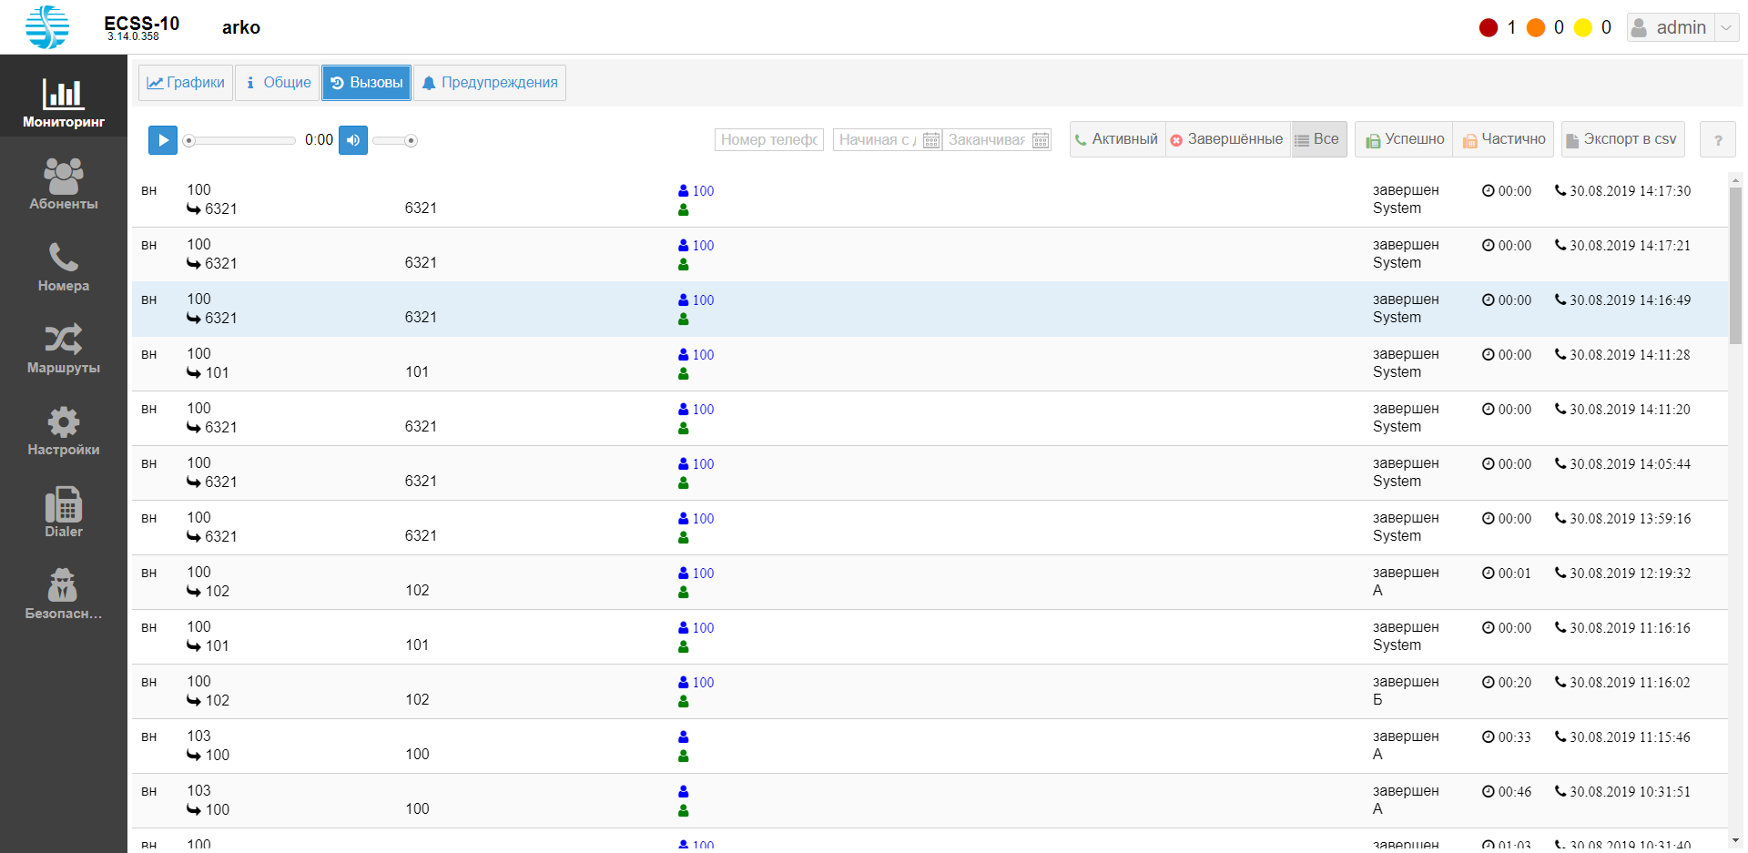
Task: Focus the Начиная с date field
Action: (x=878, y=139)
